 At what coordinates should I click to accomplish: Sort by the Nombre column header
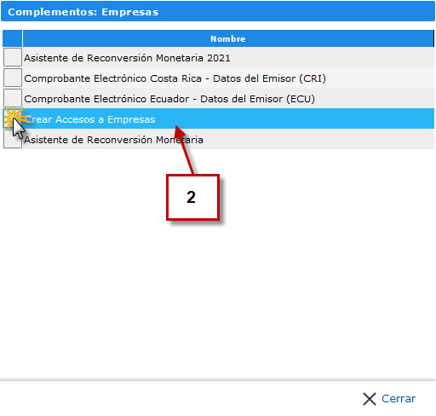pyautogui.click(x=228, y=38)
